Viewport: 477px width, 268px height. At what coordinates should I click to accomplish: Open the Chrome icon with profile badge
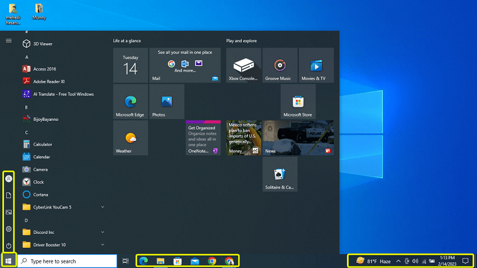tap(230, 261)
